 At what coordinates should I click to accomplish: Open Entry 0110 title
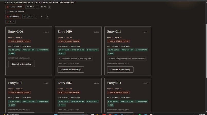tap(65, 32)
